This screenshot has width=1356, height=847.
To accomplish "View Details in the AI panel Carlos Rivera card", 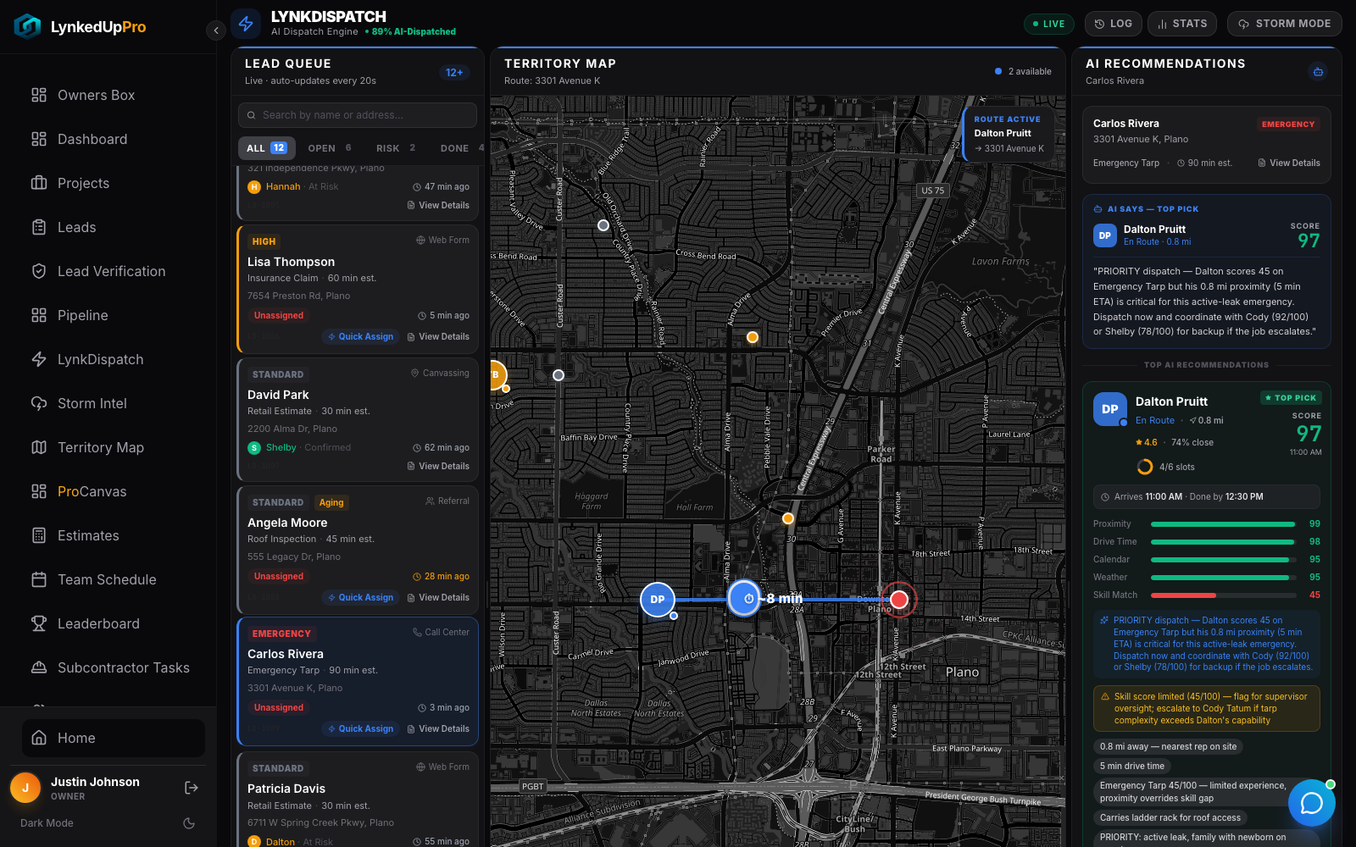I will [1289, 163].
